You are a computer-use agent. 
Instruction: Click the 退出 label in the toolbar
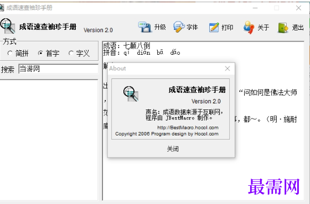coord(298,27)
